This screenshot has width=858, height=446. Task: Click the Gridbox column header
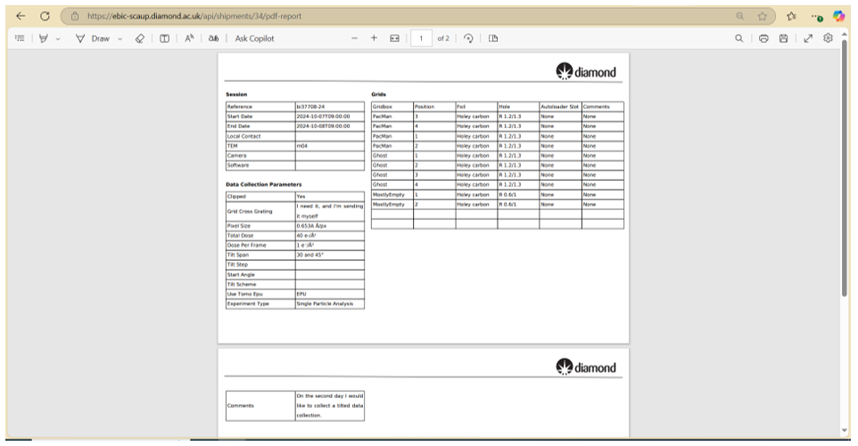[383, 107]
